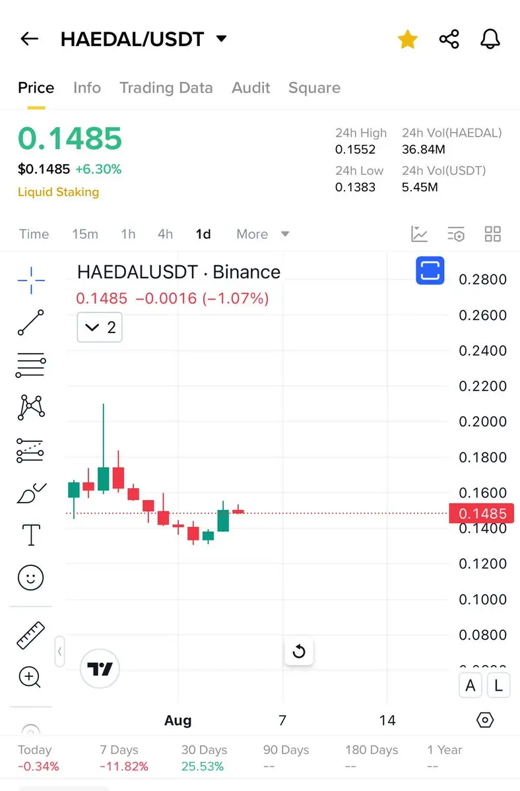
Task: Click the HAEDALUSDT · Binance chart title
Action: coord(179,272)
